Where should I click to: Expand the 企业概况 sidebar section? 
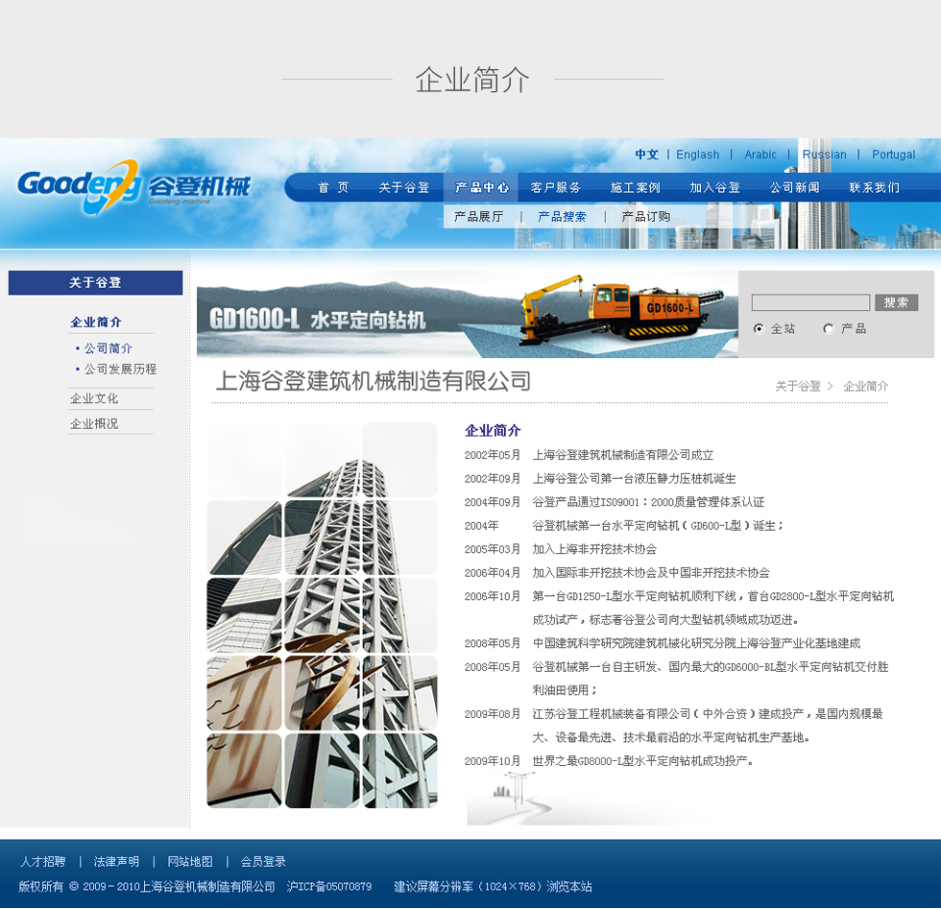tap(94, 423)
